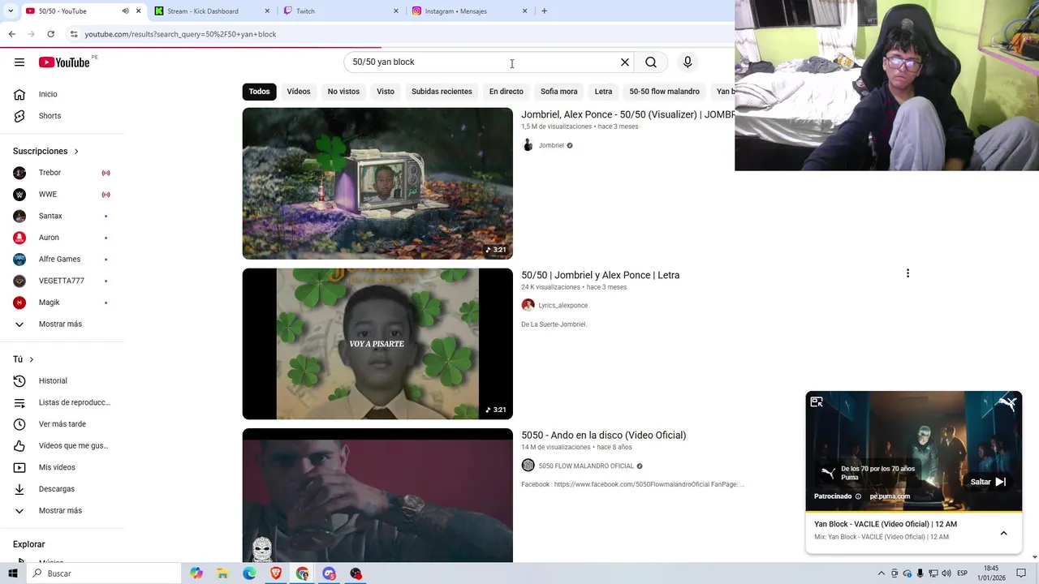Select the Subidas recientes filter chip

click(x=442, y=92)
